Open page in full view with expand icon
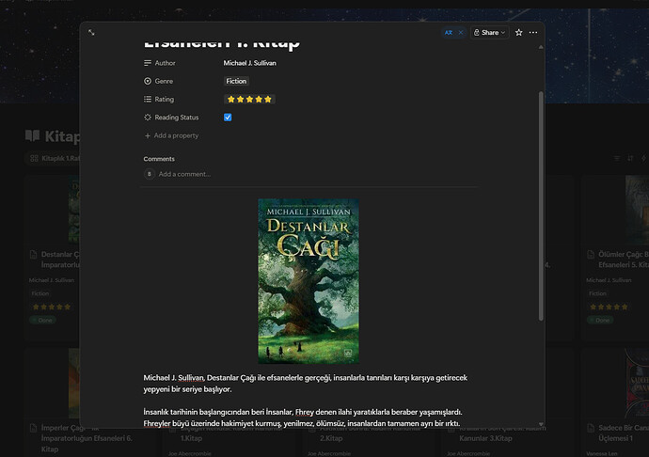The width and height of the screenshot is (649, 457). coord(91,32)
